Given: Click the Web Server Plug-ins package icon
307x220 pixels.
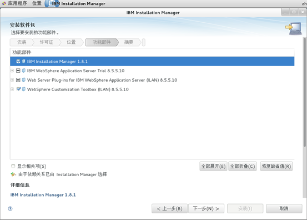Looking at the screenshot, I should coord(24,80).
